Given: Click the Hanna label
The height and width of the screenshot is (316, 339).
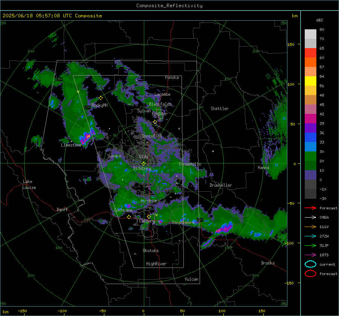Looking at the screenshot, I should (263, 167).
